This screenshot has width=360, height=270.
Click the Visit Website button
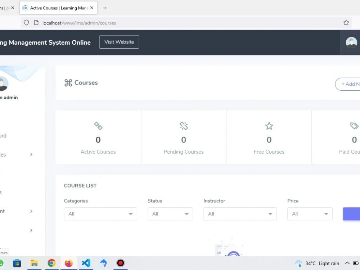pos(119,42)
